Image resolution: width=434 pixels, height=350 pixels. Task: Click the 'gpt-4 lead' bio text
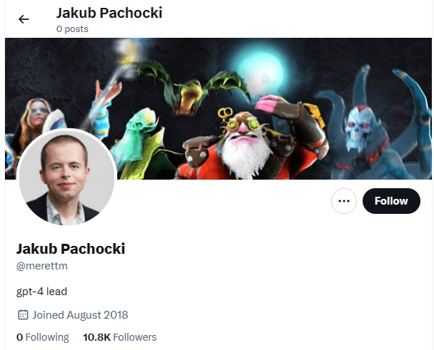tap(42, 292)
